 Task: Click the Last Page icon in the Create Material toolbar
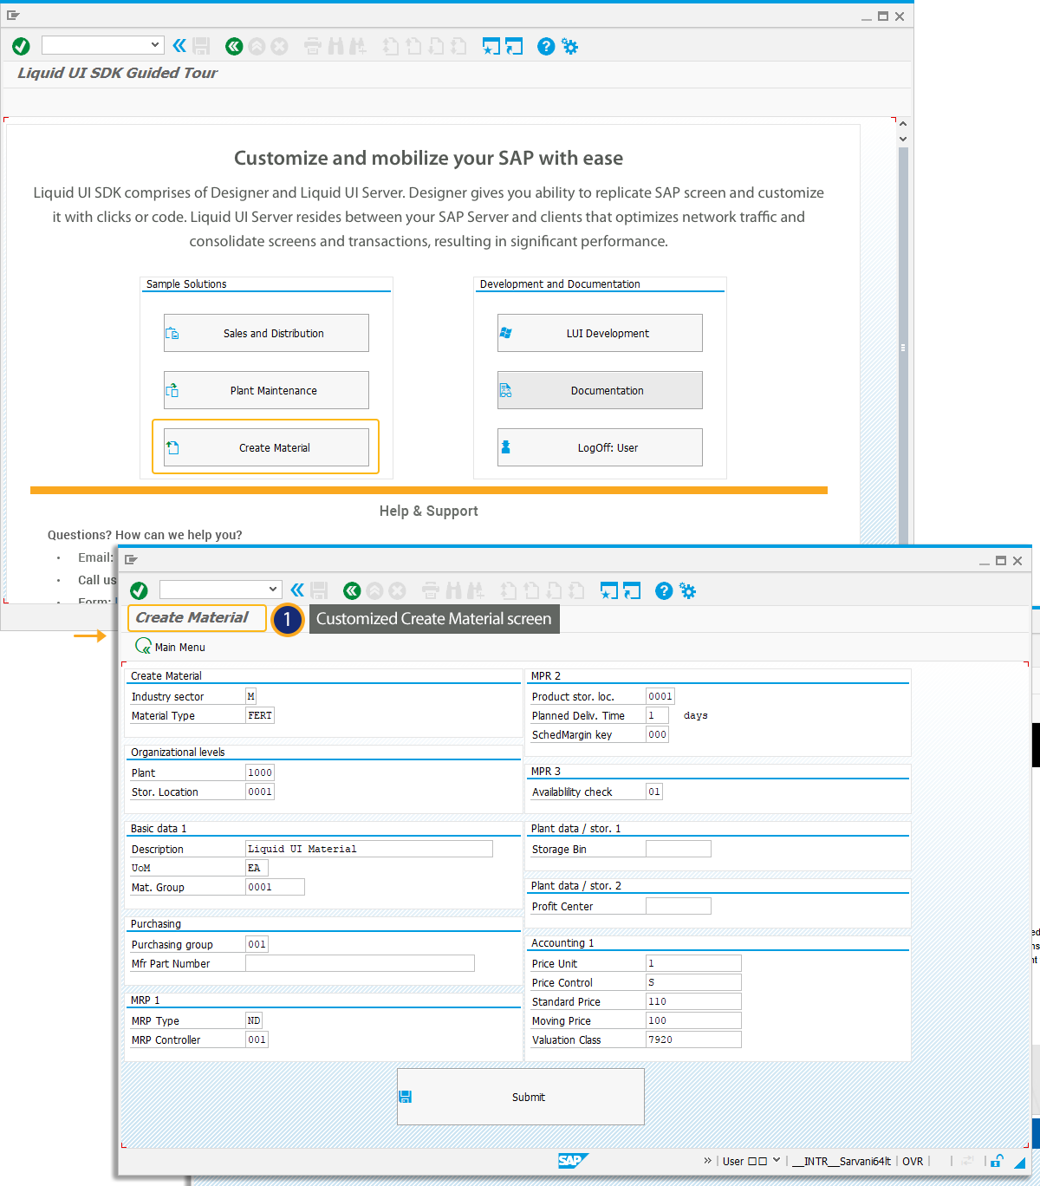point(576,590)
